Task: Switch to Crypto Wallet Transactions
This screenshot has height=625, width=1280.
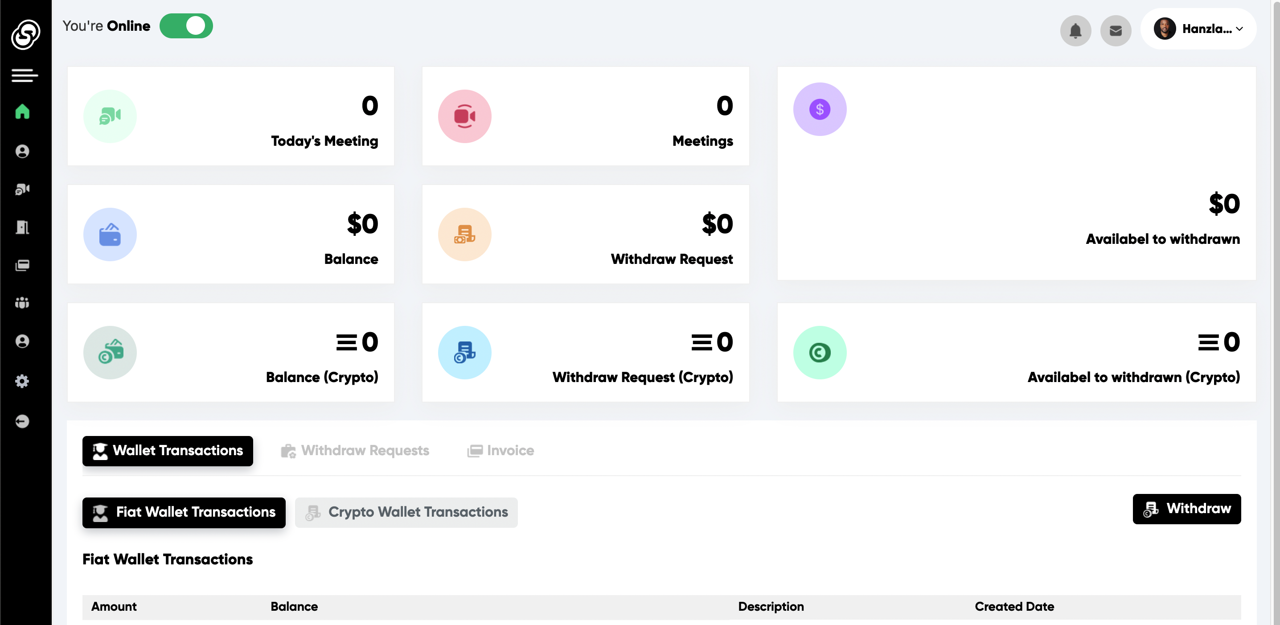Action: [x=406, y=512]
